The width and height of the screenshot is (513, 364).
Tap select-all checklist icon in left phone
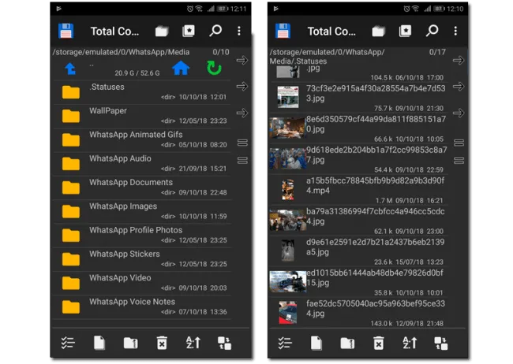(x=68, y=343)
